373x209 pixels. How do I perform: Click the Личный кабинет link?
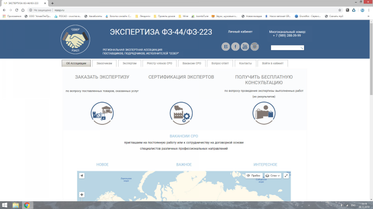click(240, 31)
